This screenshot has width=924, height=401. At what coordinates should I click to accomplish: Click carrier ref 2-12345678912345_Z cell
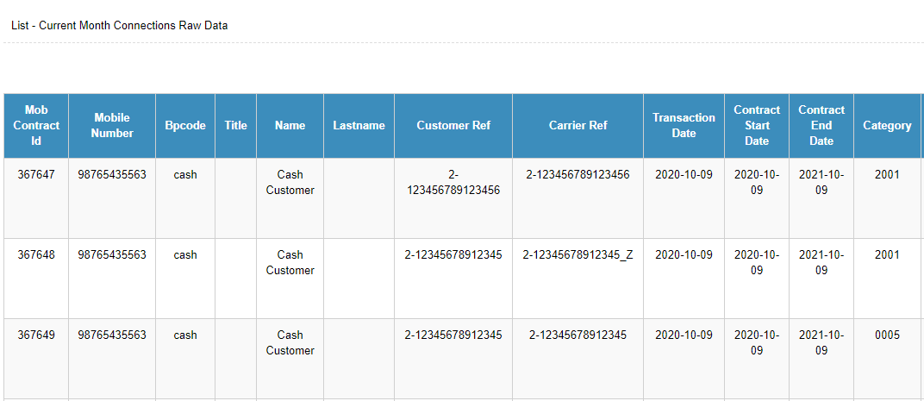577,254
